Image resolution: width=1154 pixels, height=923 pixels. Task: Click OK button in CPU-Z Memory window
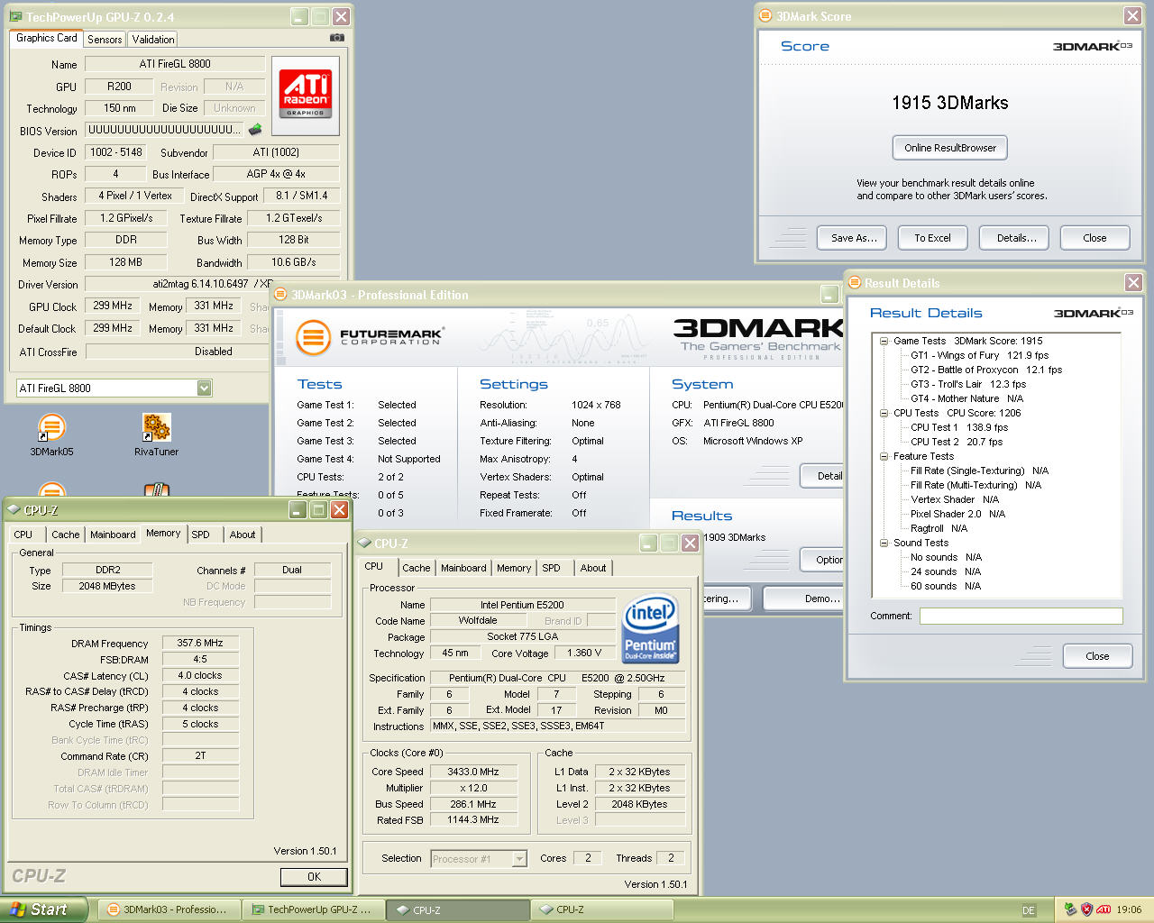pyautogui.click(x=314, y=877)
